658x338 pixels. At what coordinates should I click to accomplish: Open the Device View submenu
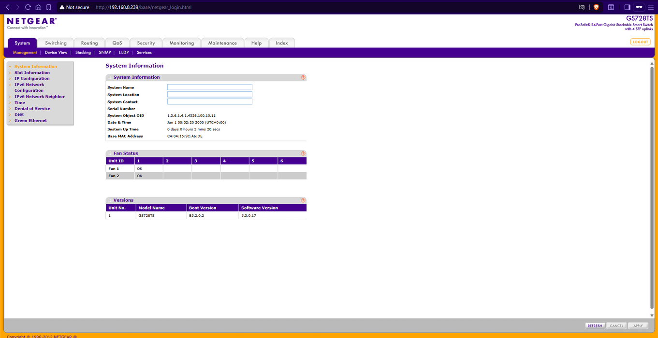tap(56, 53)
